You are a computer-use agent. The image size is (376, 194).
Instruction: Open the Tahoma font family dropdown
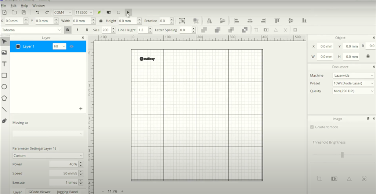31,30
